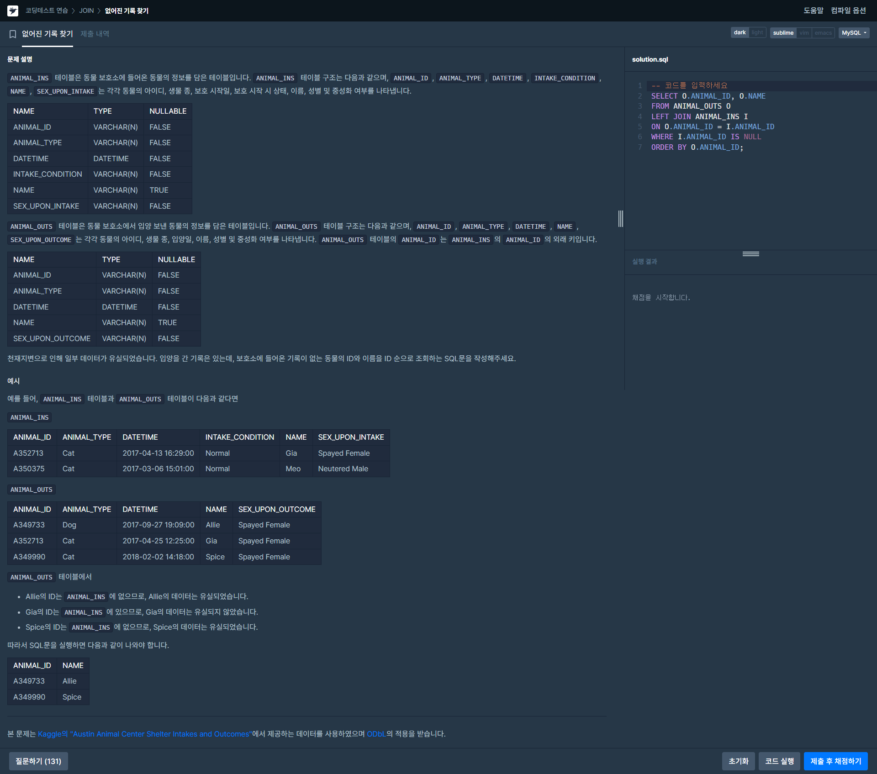Switch editor theme to dark

740,33
